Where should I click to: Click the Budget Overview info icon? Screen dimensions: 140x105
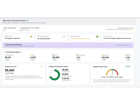5,76
